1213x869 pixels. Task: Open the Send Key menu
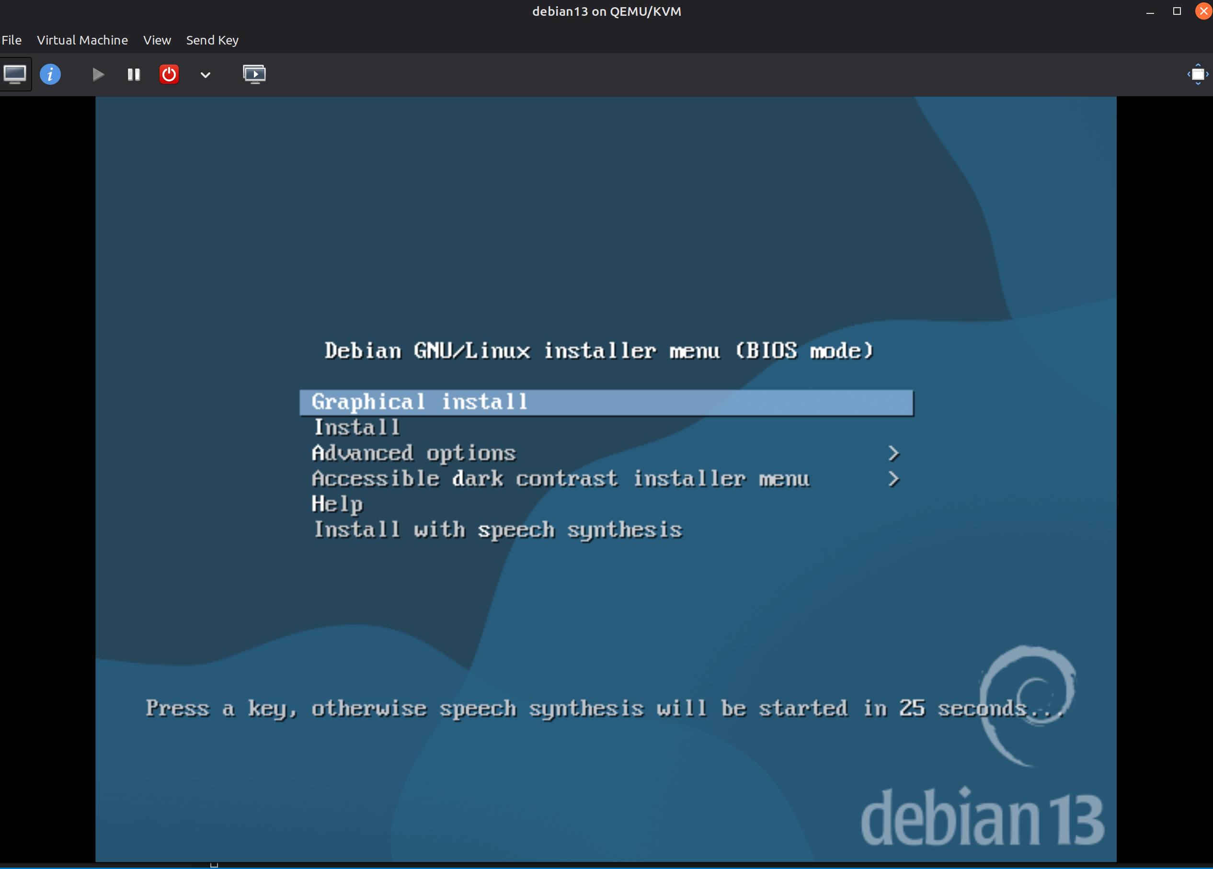pyautogui.click(x=212, y=40)
